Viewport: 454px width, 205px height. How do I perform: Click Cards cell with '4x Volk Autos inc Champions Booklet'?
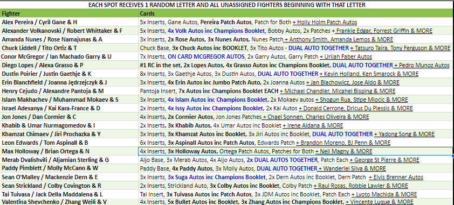click(296, 31)
